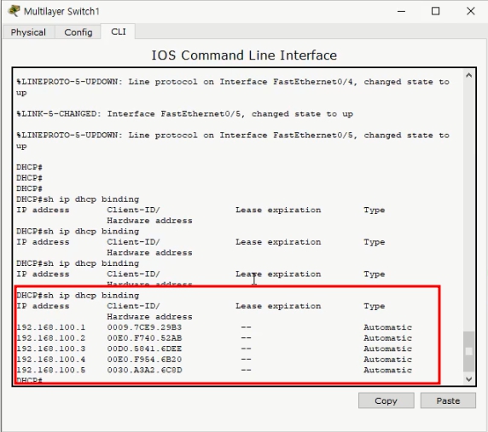Click hardware address 00E0.F954.6B20
This screenshot has width=488, height=432.
(144, 360)
